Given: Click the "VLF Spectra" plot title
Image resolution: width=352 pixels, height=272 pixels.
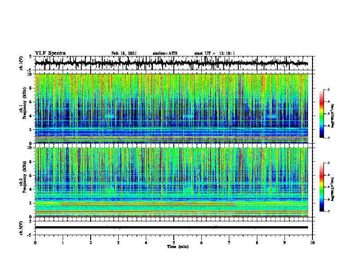Looking at the screenshot, I should [x=50, y=53].
